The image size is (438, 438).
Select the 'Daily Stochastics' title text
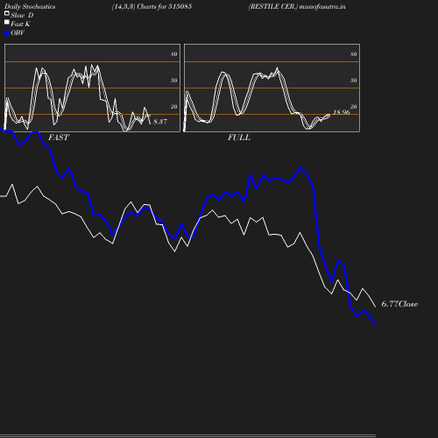pos(30,7)
